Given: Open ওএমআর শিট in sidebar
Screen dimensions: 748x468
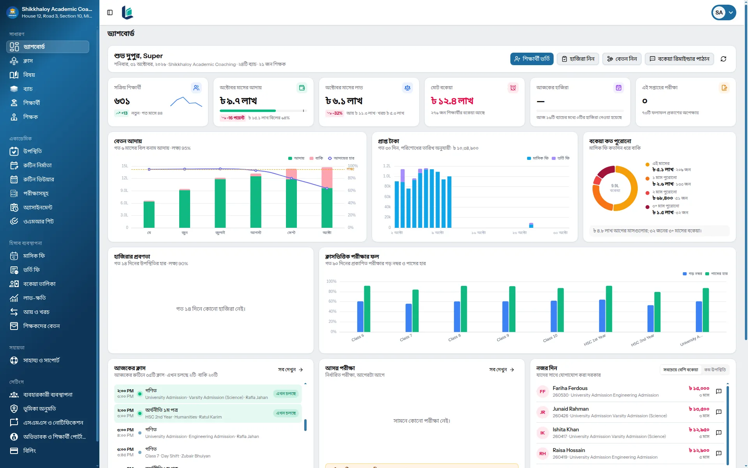Looking at the screenshot, I should click(48, 222).
